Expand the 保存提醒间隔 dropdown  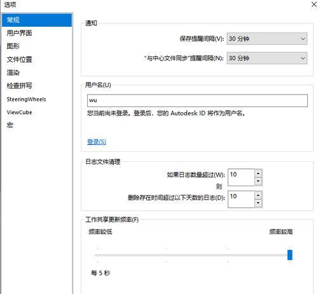(267, 39)
